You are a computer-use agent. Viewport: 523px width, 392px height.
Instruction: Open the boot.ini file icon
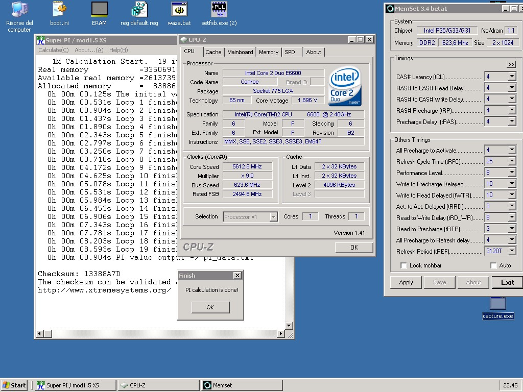(59, 14)
